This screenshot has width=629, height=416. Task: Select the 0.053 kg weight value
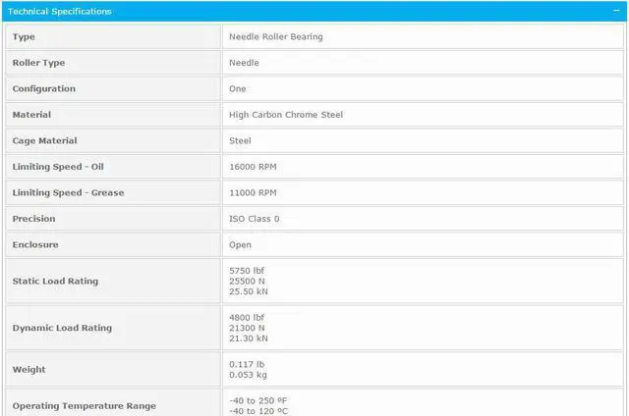click(248, 375)
